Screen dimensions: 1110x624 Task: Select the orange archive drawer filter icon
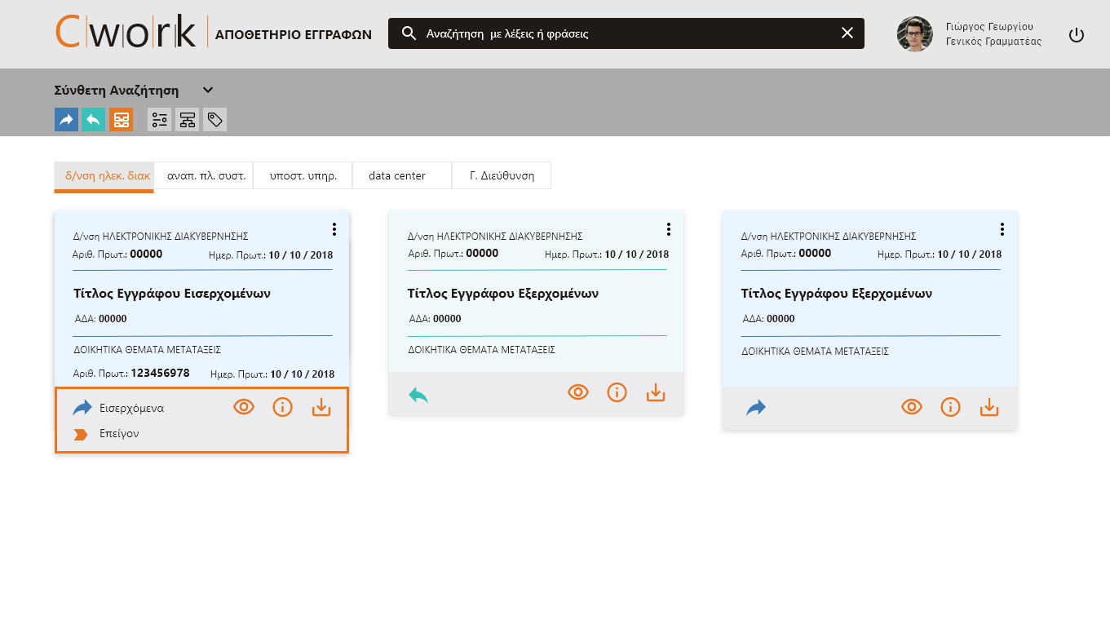pos(121,120)
